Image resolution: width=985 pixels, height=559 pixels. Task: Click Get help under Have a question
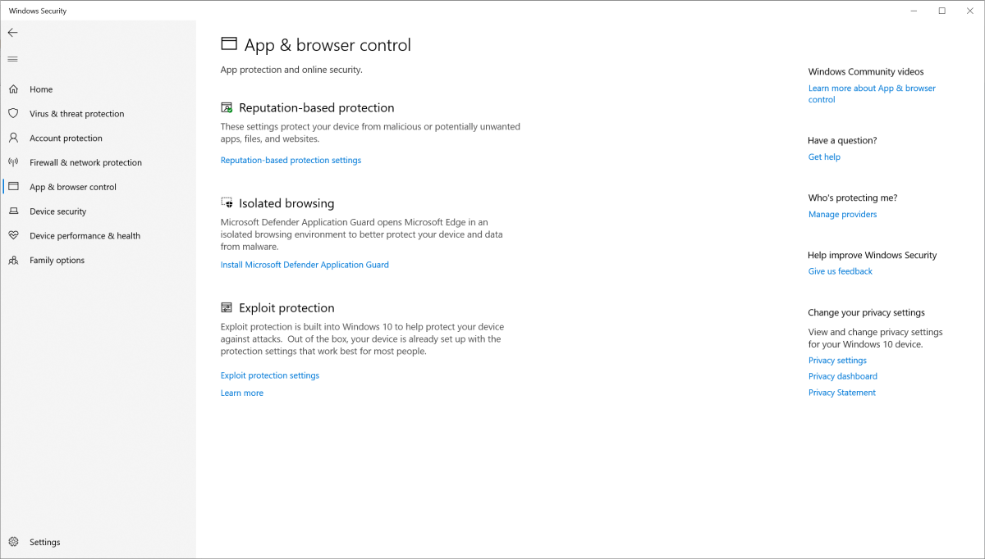tap(824, 157)
